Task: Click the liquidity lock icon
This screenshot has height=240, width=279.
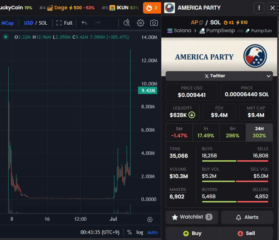Action: (x=192, y=115)
